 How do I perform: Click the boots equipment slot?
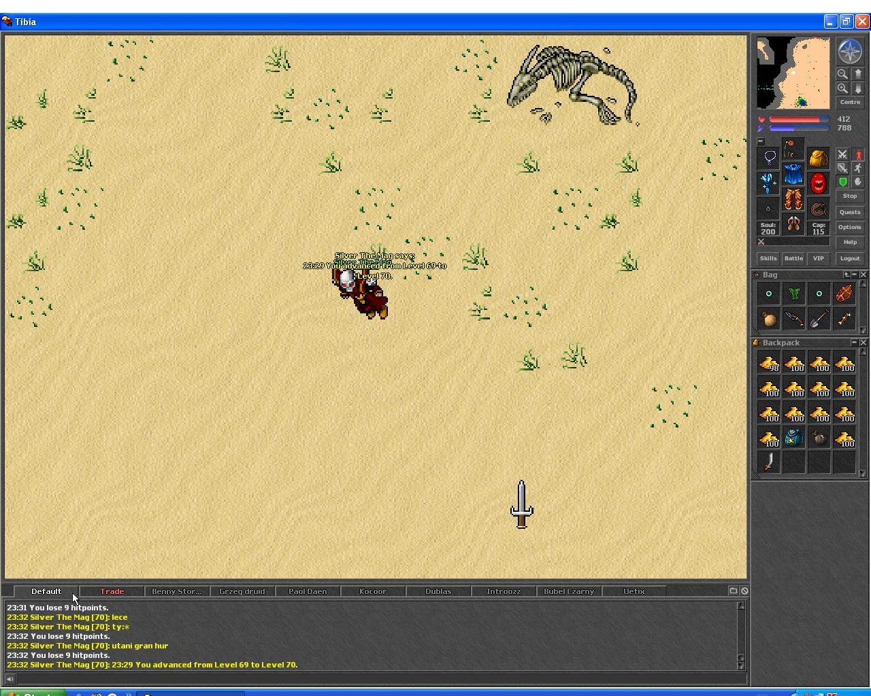point(793,224)
